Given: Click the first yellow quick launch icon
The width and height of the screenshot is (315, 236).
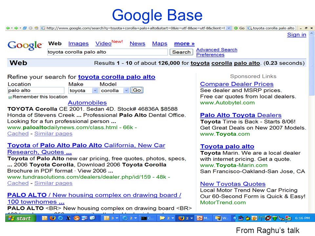Looking at the screenshot, I should click(x=45, y=218).
